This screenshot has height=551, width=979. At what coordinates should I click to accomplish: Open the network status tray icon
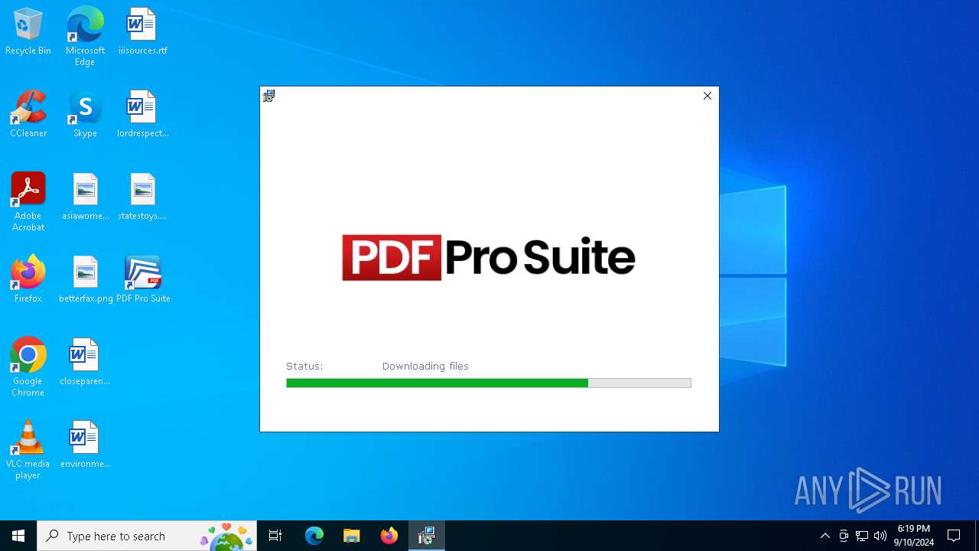(x=862, y=536)
